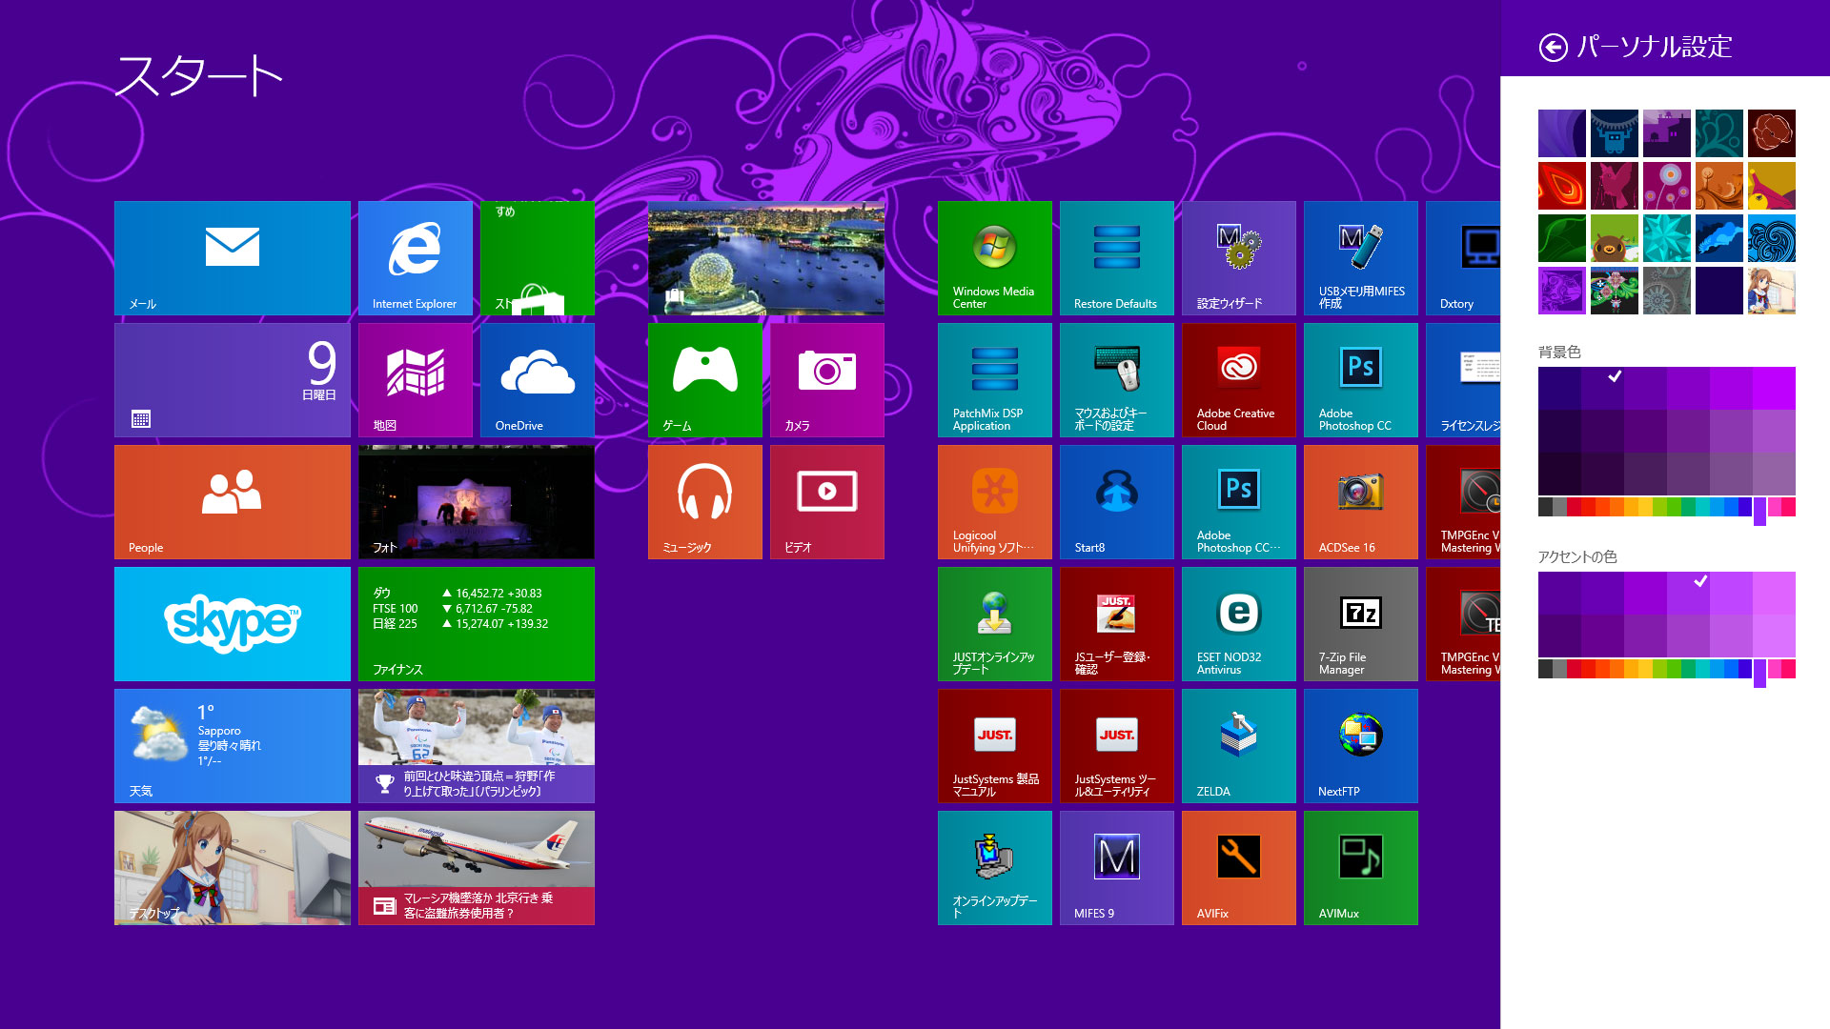Launch the Start8 tile
The height and width of the screenshot is (1029, 1830).
click(x=1117, y=502)
